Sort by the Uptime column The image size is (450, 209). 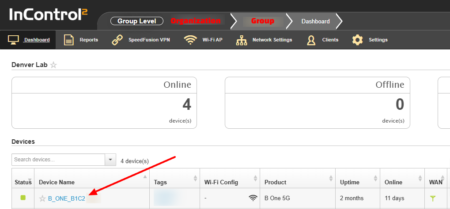coord(358,178)
